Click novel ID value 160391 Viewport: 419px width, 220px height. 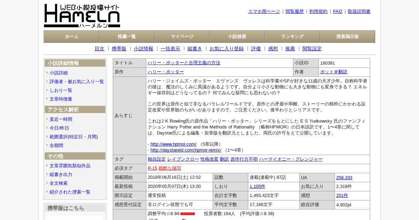pyautogui.click(x=328, y=63)
